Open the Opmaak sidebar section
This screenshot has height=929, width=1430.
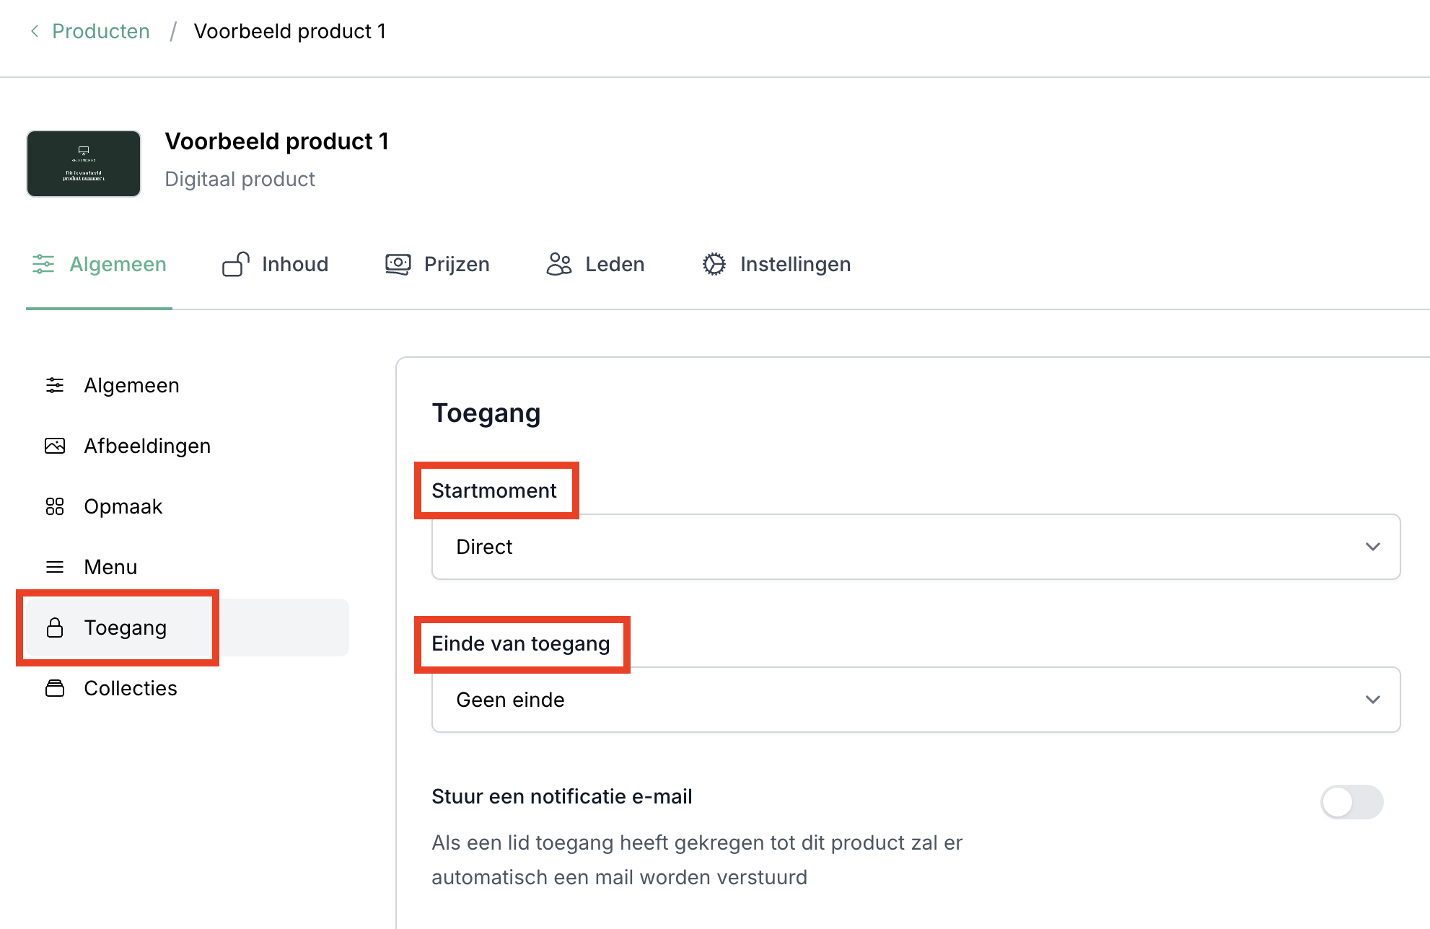123,506
